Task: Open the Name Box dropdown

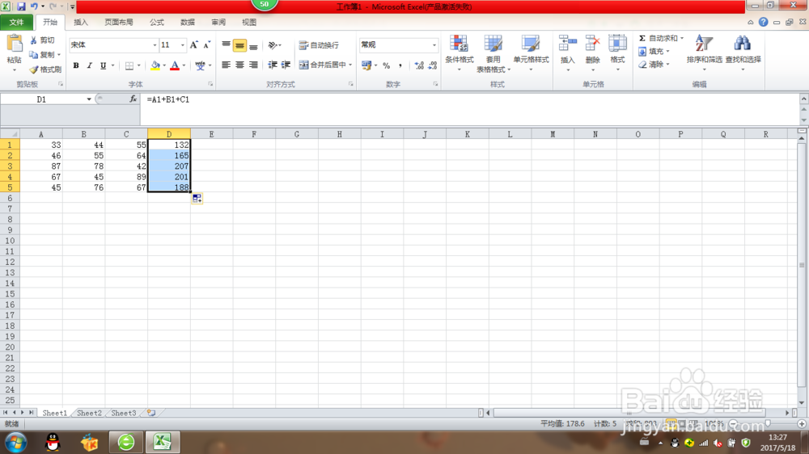Action: point(89,99)
